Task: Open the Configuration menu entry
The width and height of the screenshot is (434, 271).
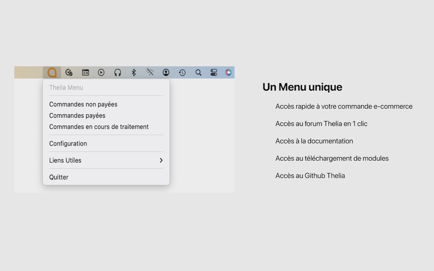Action: (106, 144)
